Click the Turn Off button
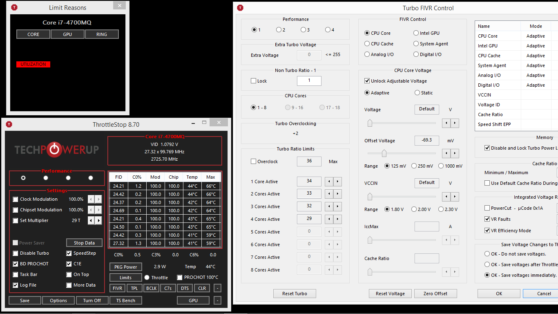The height and width of the screenshot is (314, 558). coord(92,301)
